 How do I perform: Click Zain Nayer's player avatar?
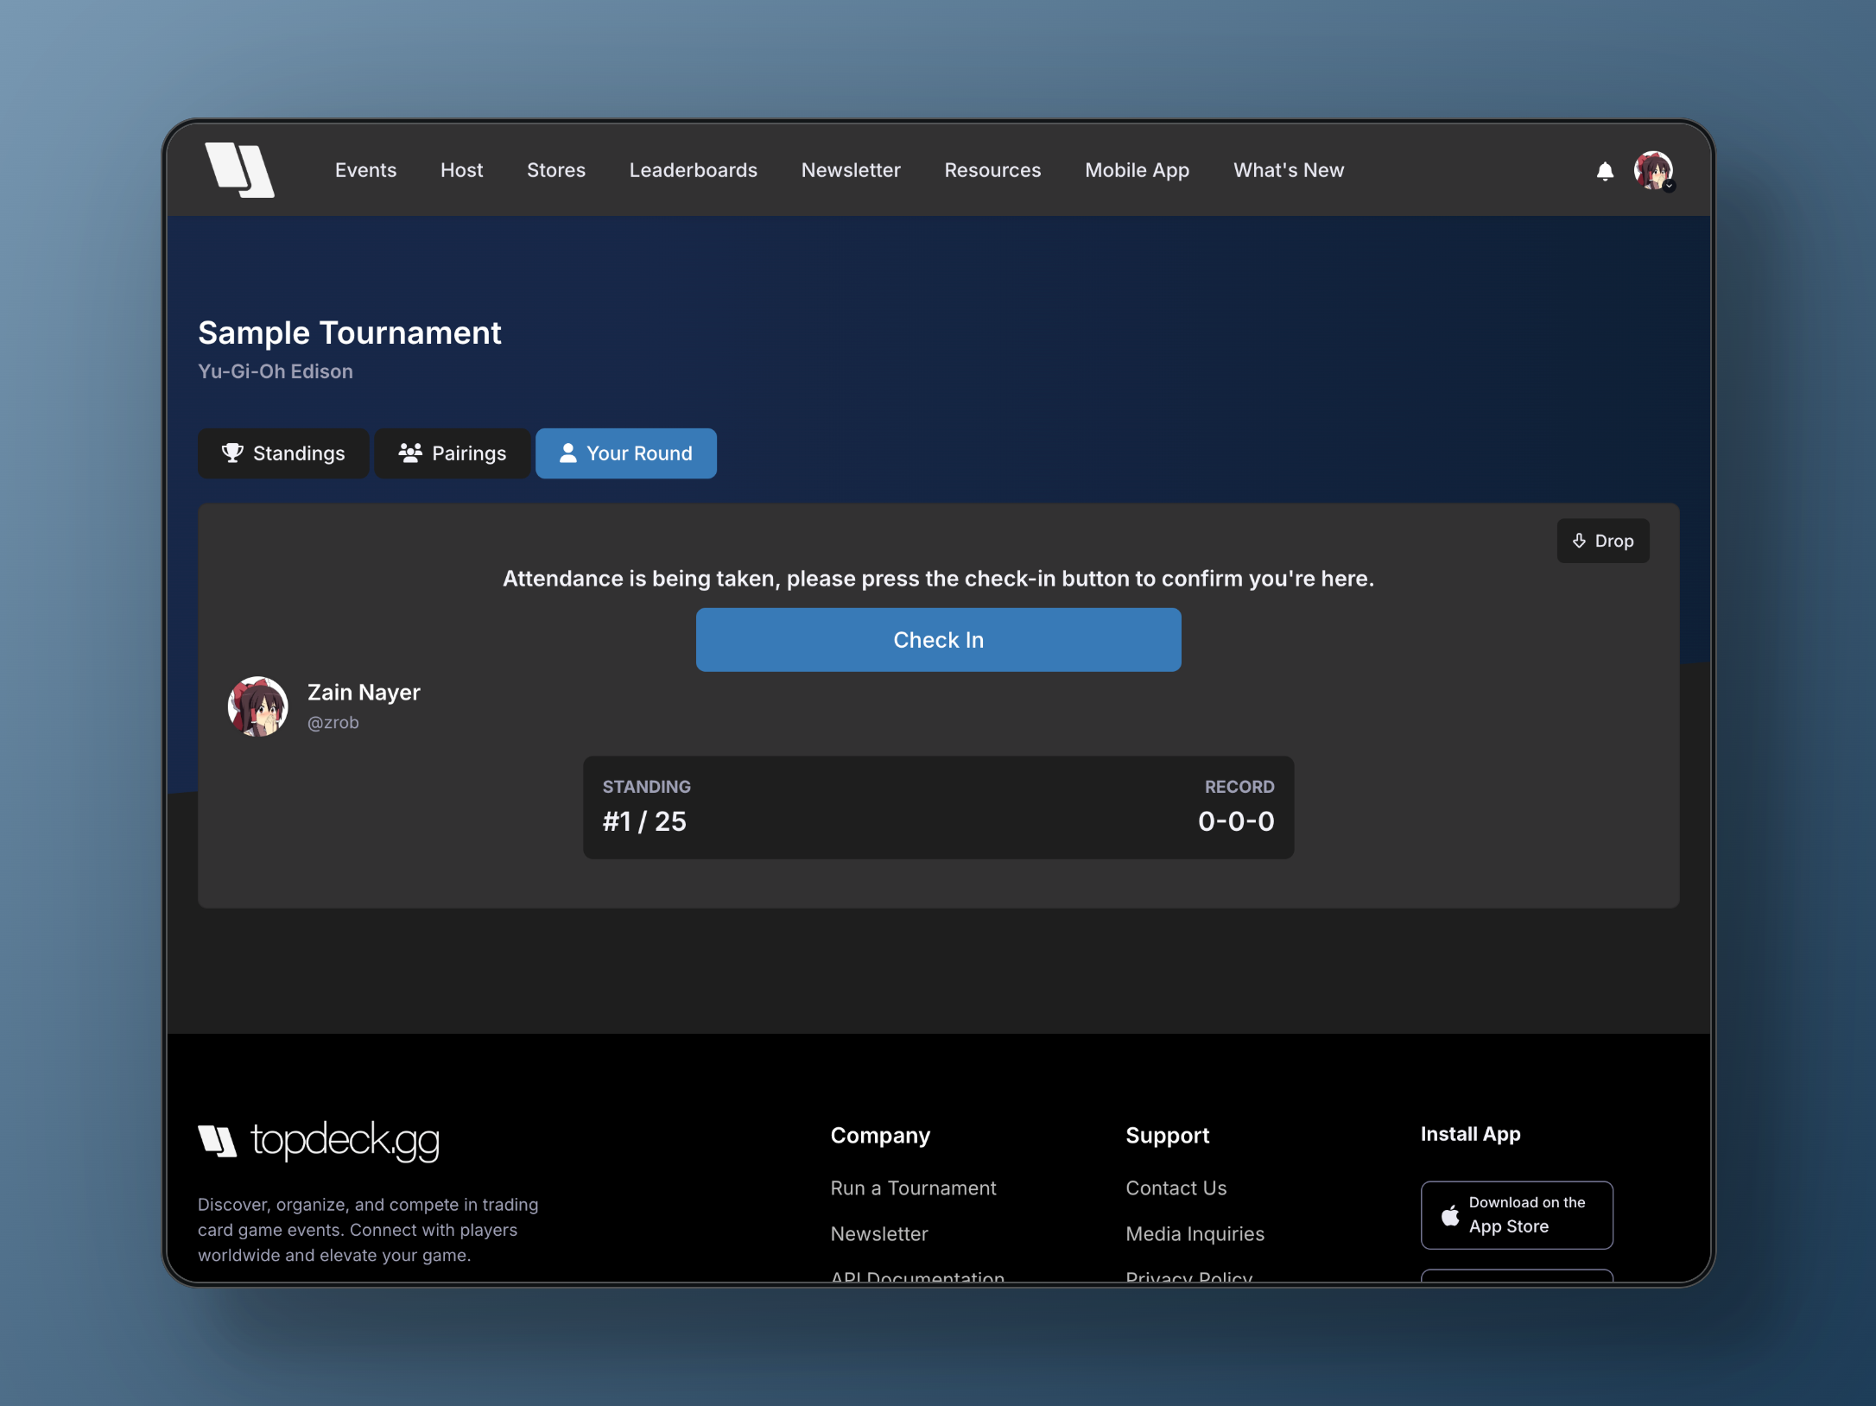click(258, 706)
